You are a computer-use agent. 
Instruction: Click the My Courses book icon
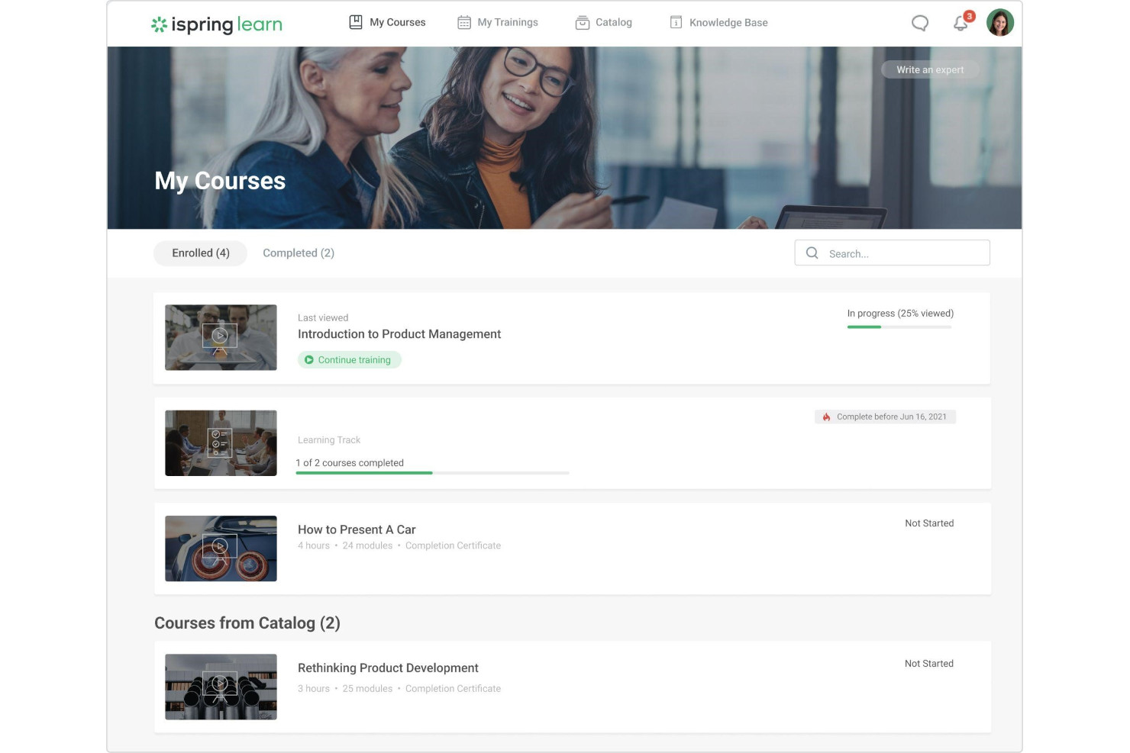point(356,22)
